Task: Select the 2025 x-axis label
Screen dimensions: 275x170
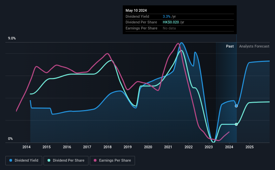Action: 250,147
